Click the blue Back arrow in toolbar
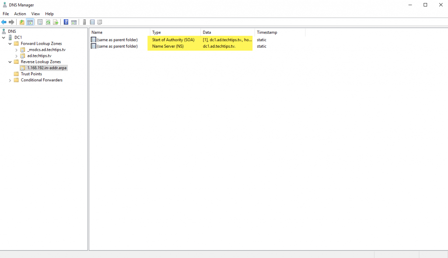Screen dimensions: 448x258 coord(3,22)
